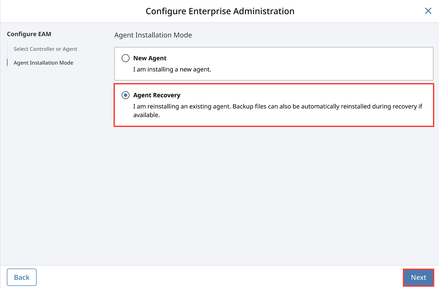Screen dimensions: 439x288
Task: Click empty right side of New Agent card
Action: tap(344, 64)
